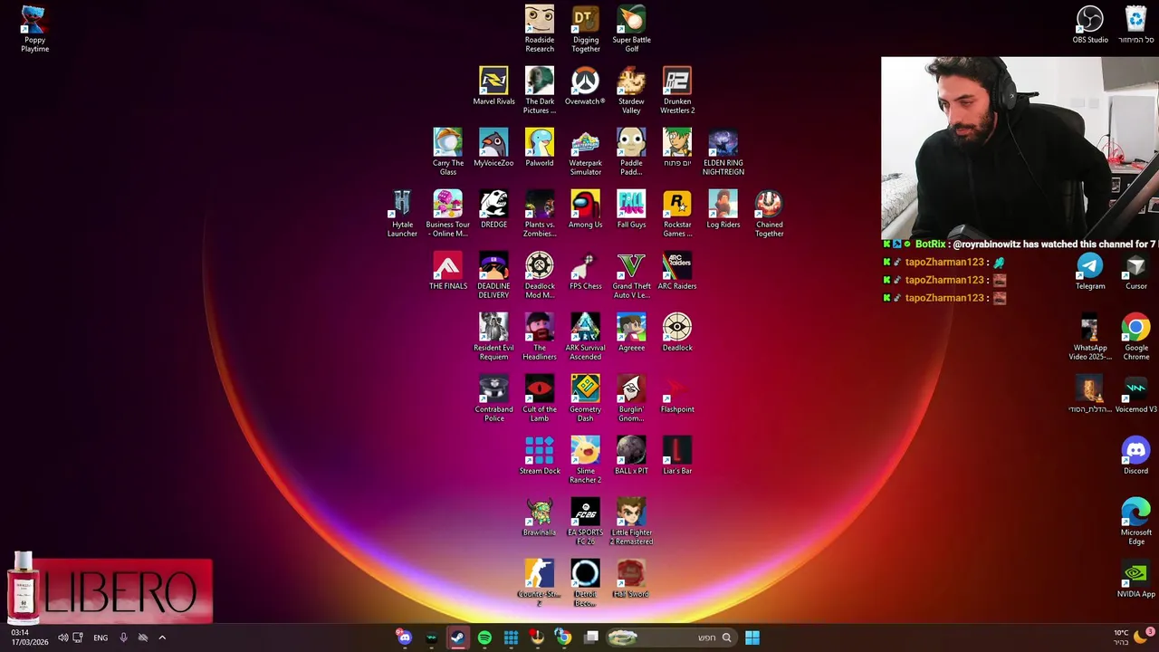
Task: Select the MyVoiceZoo icon
Action: [x=493, y=148]
